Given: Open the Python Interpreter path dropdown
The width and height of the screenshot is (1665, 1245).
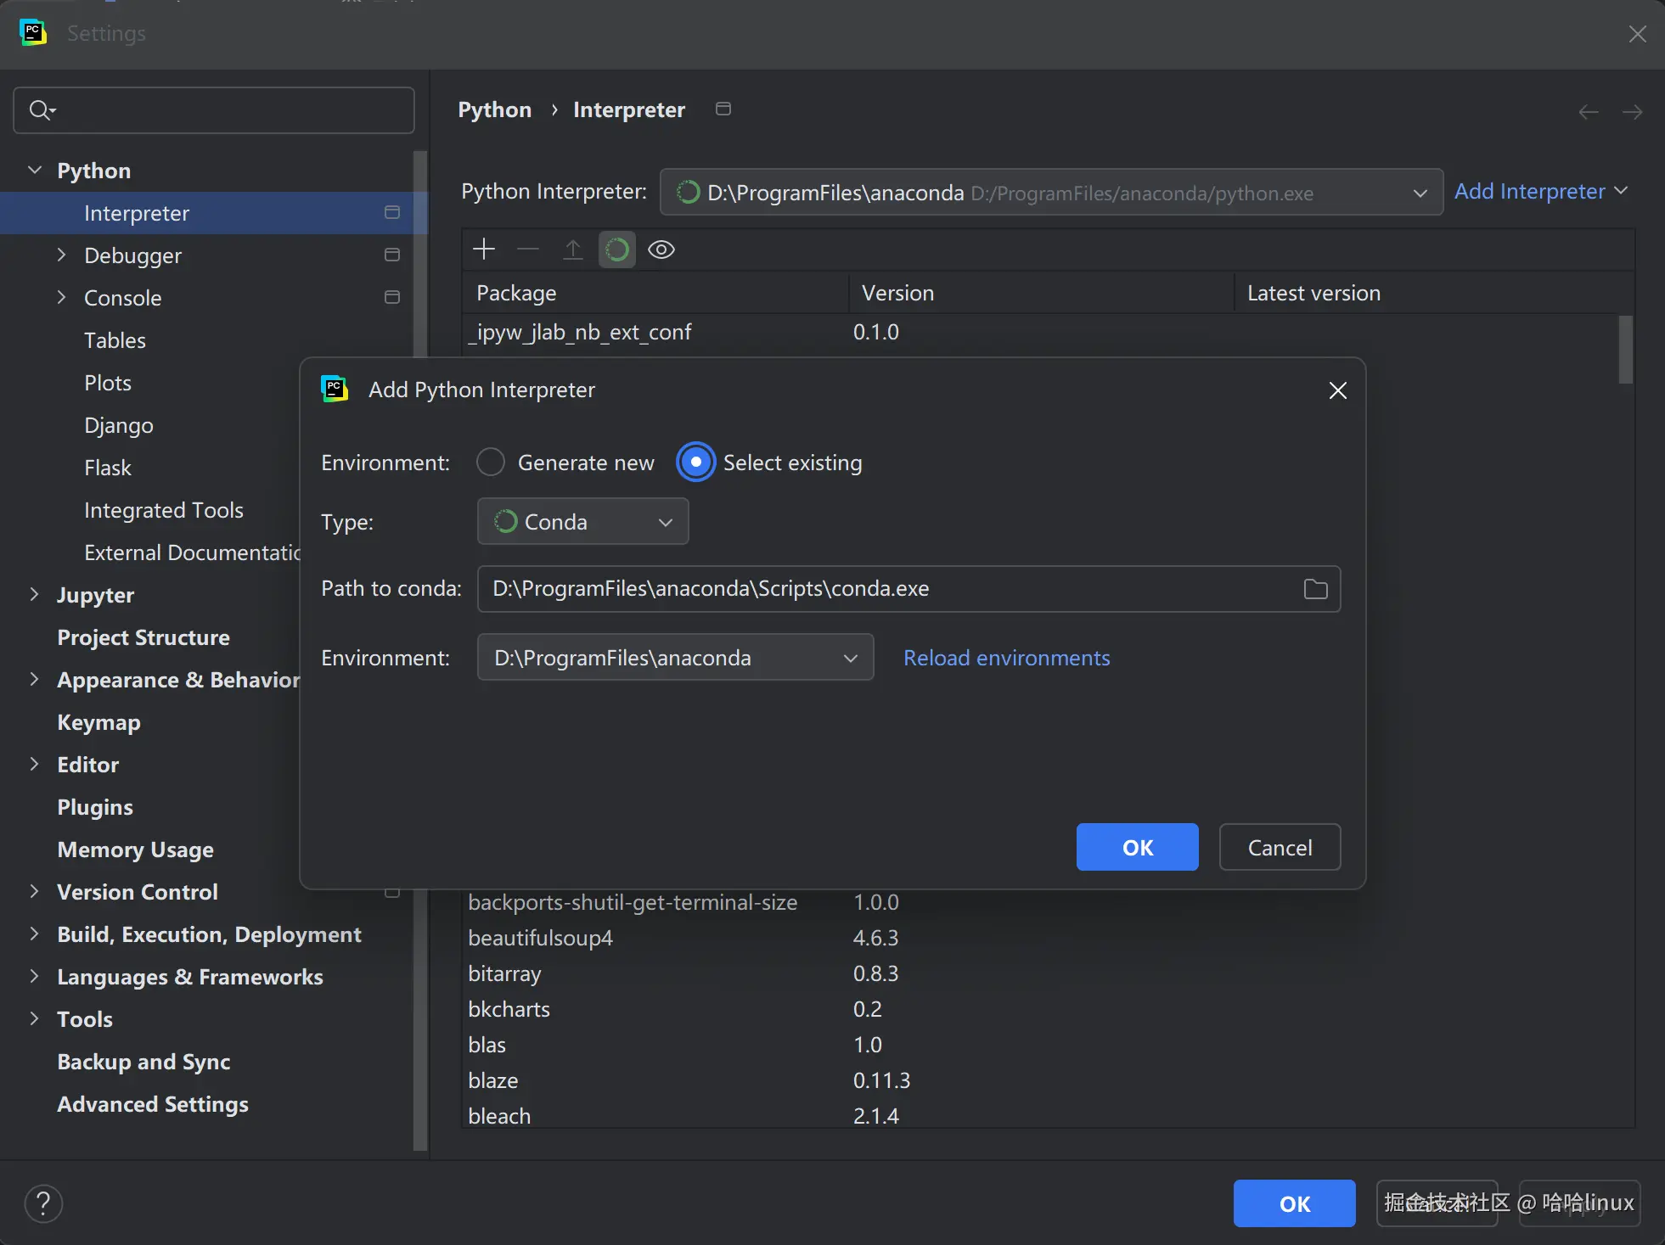Looking at the screenshot, I should pyautogui.click(x=1051, y=193).
